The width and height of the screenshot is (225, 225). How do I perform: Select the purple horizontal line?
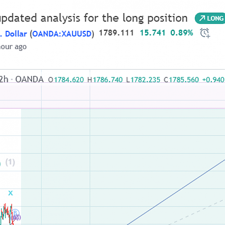tap(112, 108)
